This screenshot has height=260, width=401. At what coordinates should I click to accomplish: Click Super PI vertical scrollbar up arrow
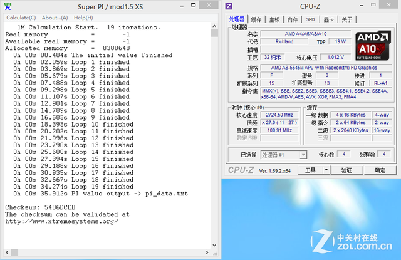214,26
